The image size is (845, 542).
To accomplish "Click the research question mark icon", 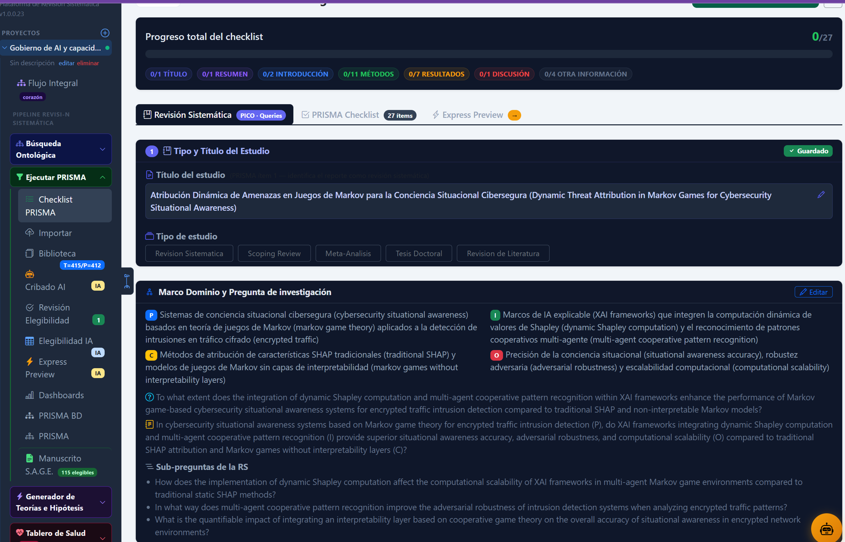I will click(149, 397).
